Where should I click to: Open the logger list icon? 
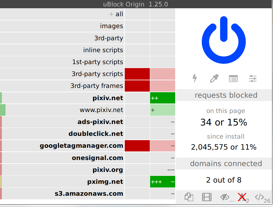pos(233,79)
